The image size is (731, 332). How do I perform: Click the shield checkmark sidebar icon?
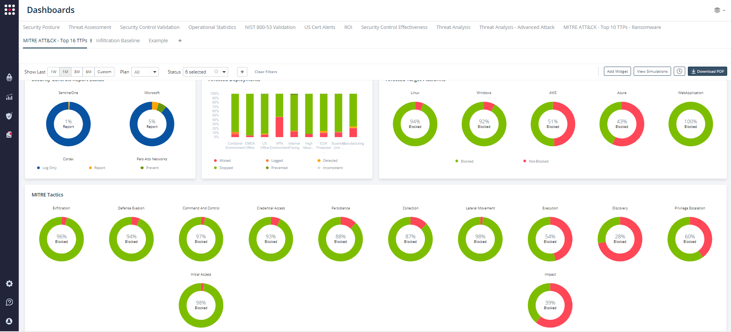(x=9, y=116)
